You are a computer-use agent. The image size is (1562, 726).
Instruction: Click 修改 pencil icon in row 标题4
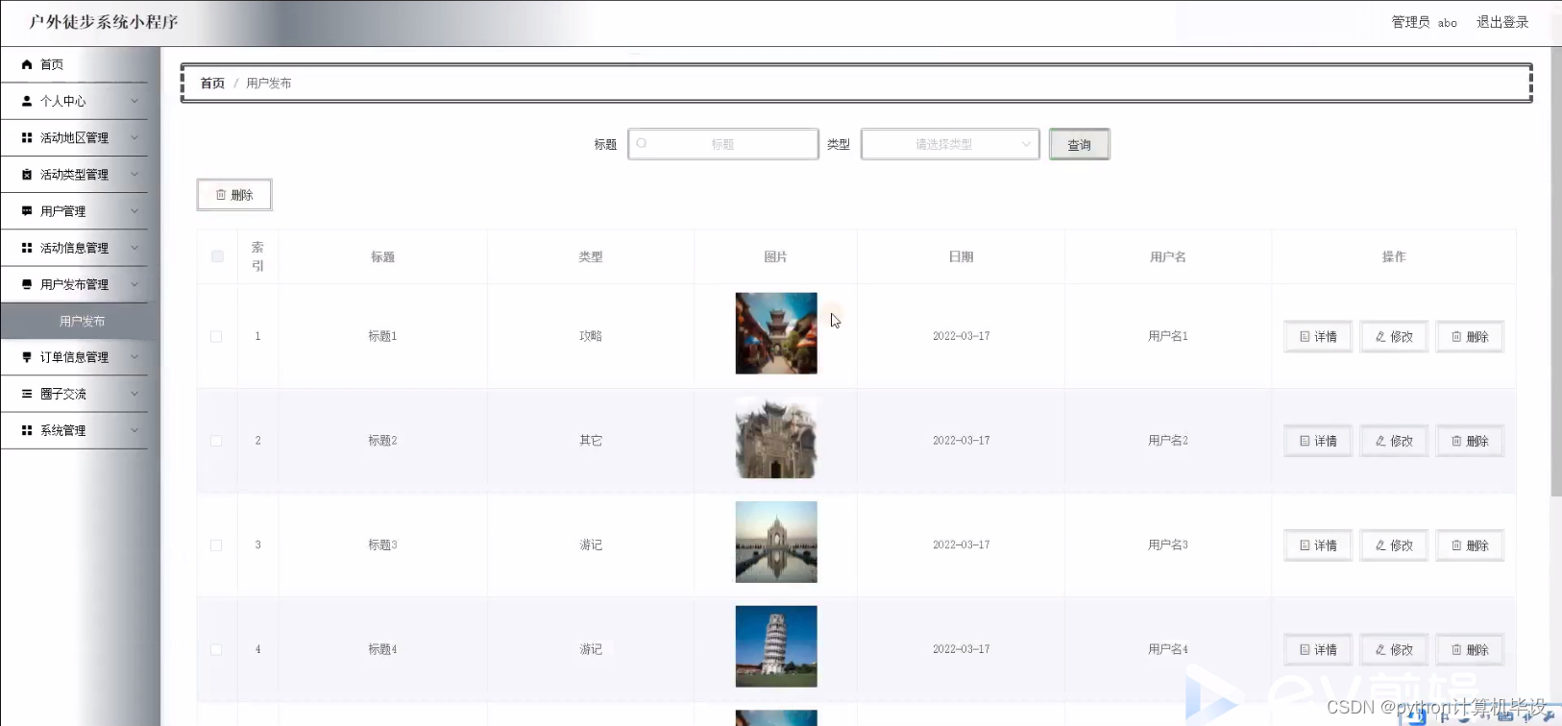point(1380,650)
